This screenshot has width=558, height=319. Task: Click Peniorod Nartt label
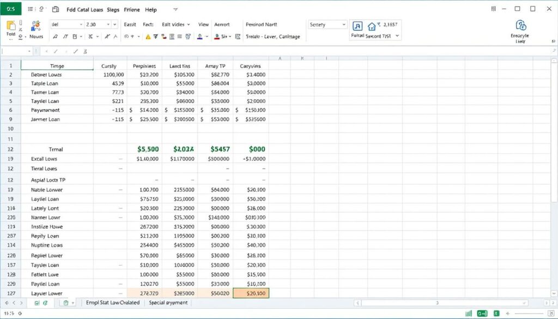click(x=262, y=25)
